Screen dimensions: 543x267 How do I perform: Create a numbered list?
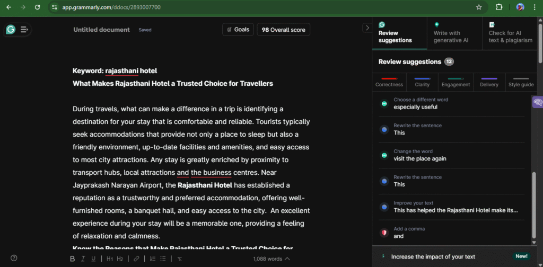pyautogui.click(x=153, y=259)
